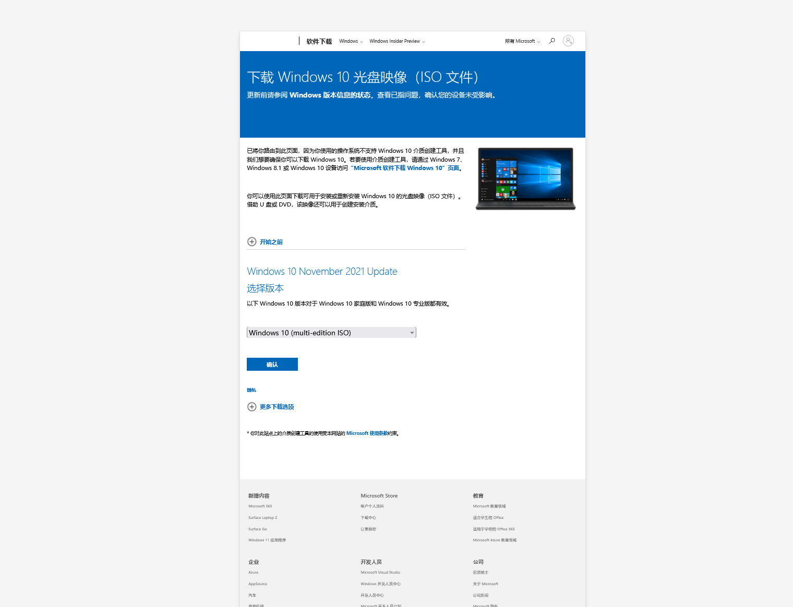Open the Microsoft 365 footer link
The image size is (793, 607).
coord(260,506)
